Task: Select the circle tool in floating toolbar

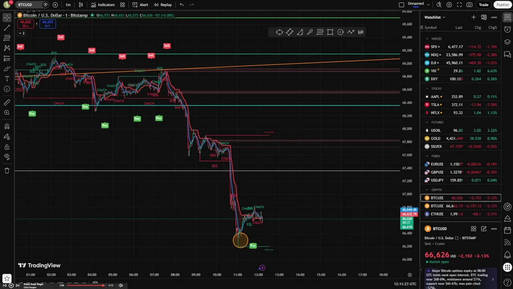Action: coord(340,32)
